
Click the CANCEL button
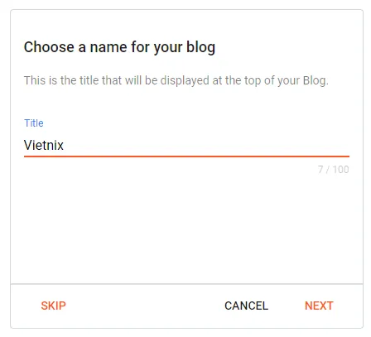pos(246,306)
